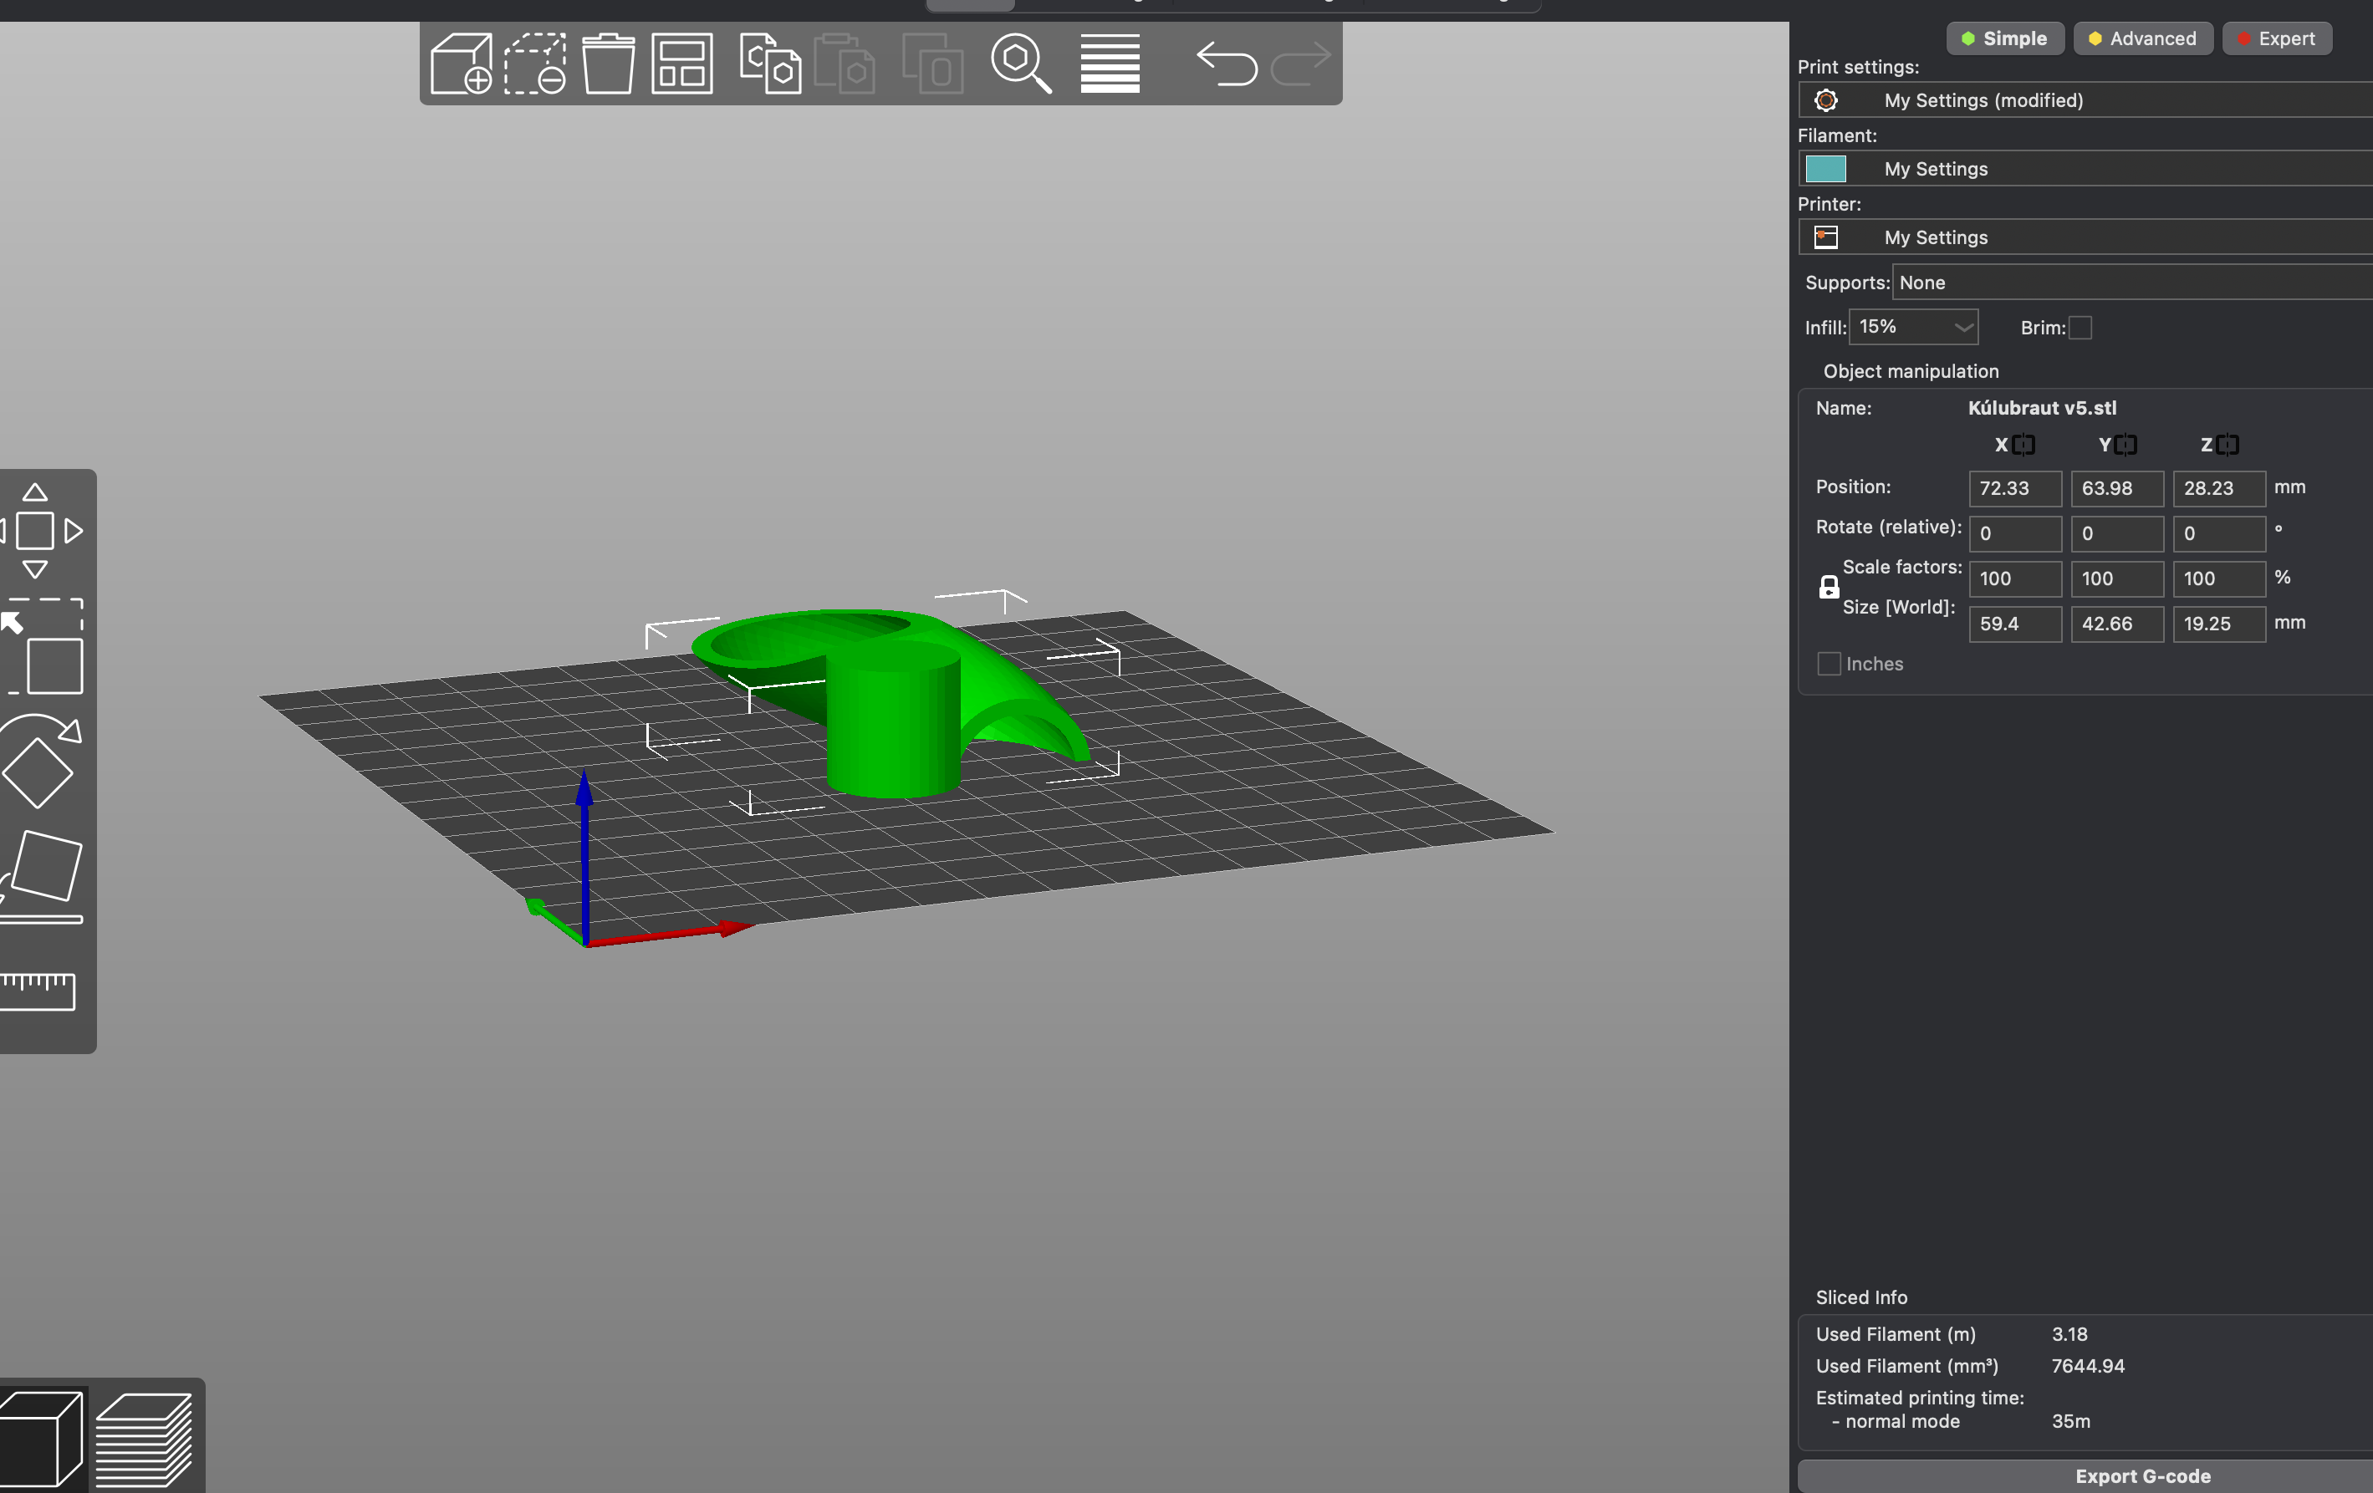
Task: Click the Search magnifier icon
Action: tap(1021, 64)
